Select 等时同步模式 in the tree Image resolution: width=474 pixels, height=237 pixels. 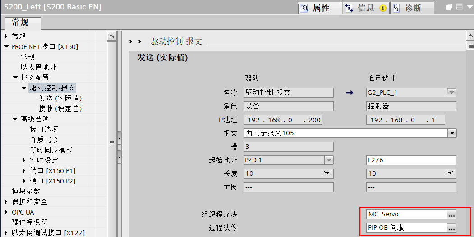(51, 150)
